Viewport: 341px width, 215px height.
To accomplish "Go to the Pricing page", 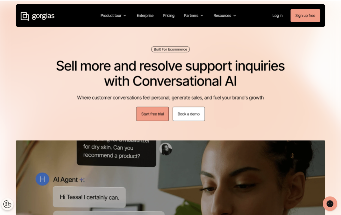I will (x=169, y=16).
